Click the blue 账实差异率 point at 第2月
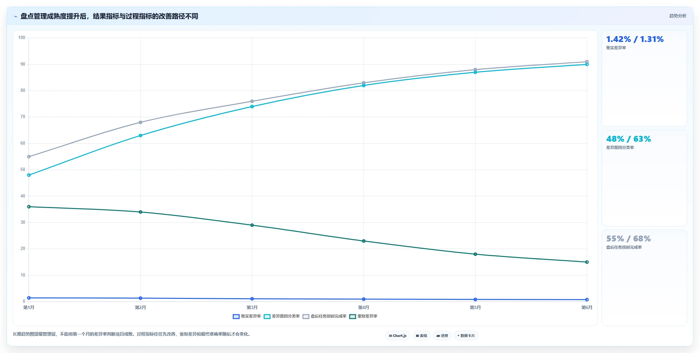Screen dimensions: 700x353 pos(140,298)
